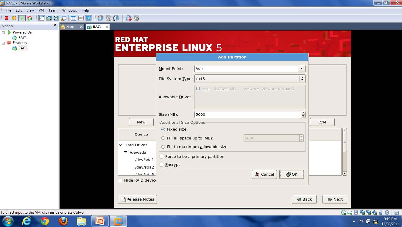The height and width of the screenshot is (227, 402).
Task: Check Force to be a primary partition
Action: 161,156
